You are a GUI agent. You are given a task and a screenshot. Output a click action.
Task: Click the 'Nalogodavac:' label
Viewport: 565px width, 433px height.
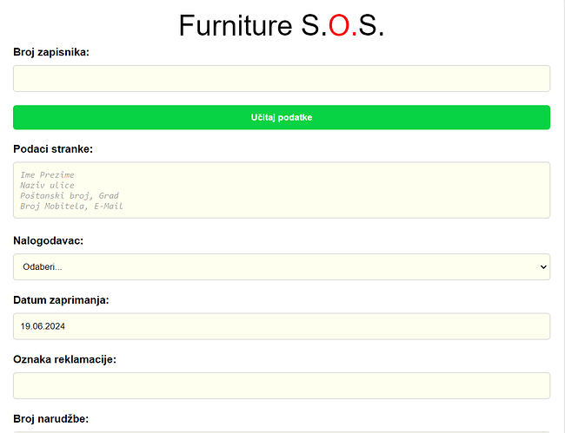click(x=49, y=240)
